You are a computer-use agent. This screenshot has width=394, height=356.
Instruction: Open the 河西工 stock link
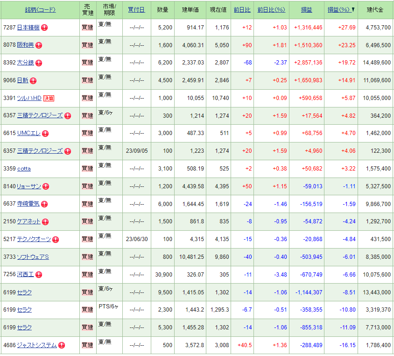pyautogui.click(x=25, y=275)
